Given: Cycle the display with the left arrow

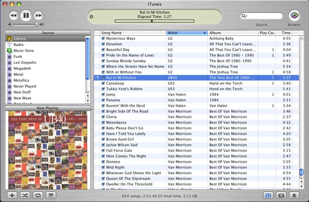Looking at the screenshot, I should 92,17.
